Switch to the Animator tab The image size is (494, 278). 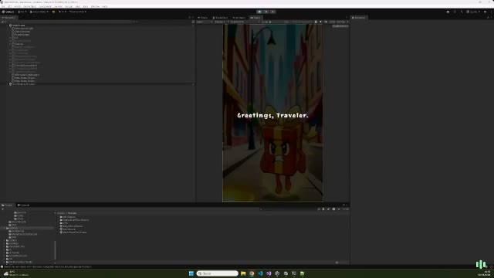(x=239, y=18)
